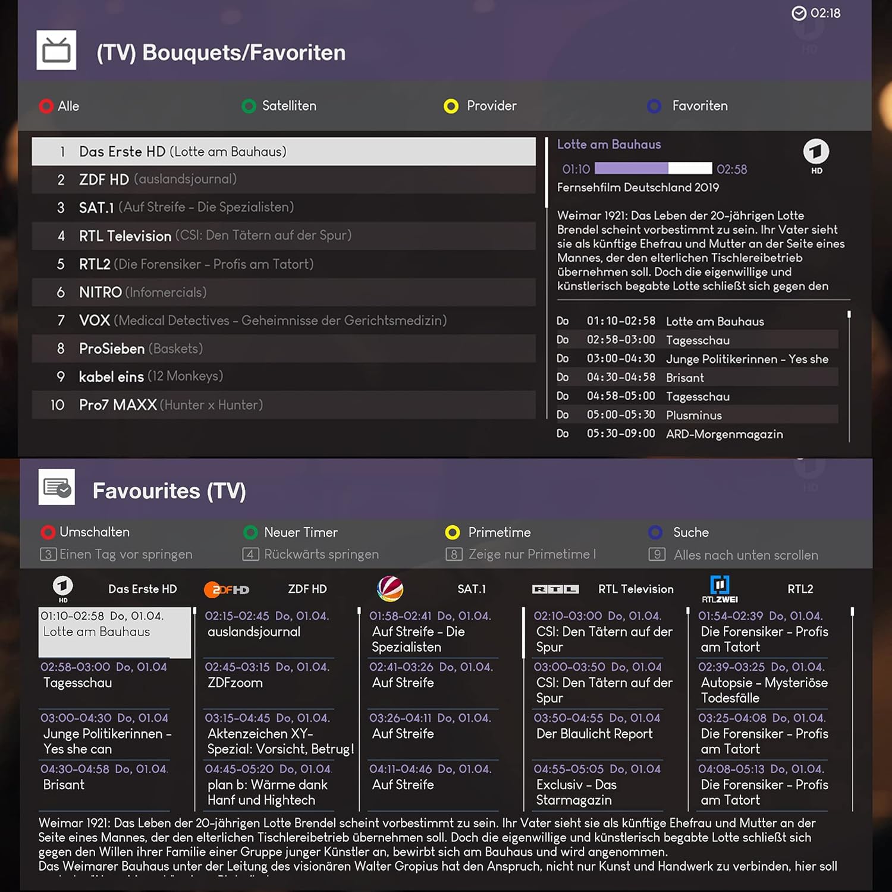Click the Das Erste HD logo in EPG grid
Screen dimensions: 892x892
pyautogui.click(x=63, y=588)
